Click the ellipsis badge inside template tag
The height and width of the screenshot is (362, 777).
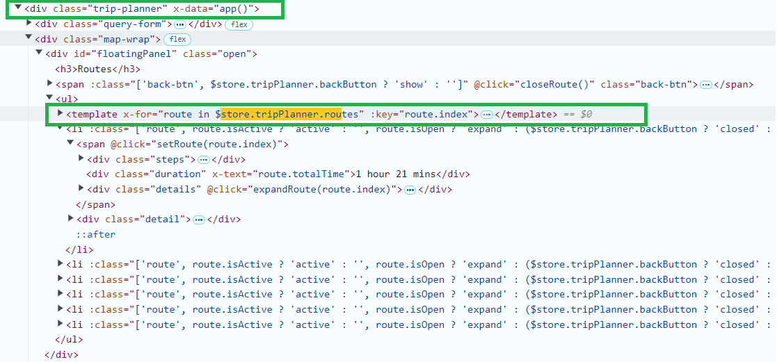pyautogui.click(x=487, y=115)
